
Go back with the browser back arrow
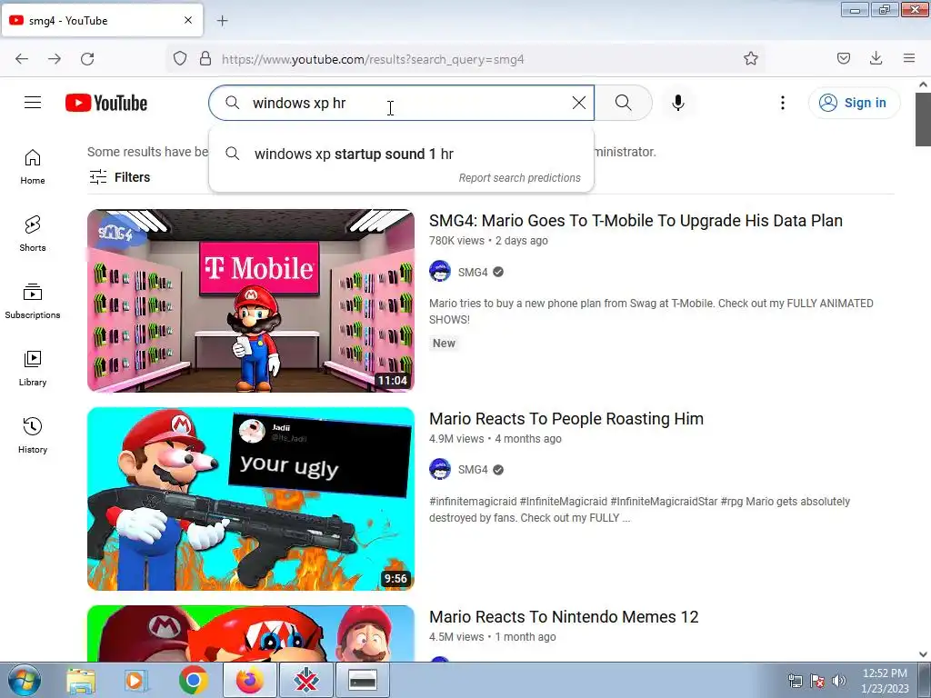(x=22, y=59)
